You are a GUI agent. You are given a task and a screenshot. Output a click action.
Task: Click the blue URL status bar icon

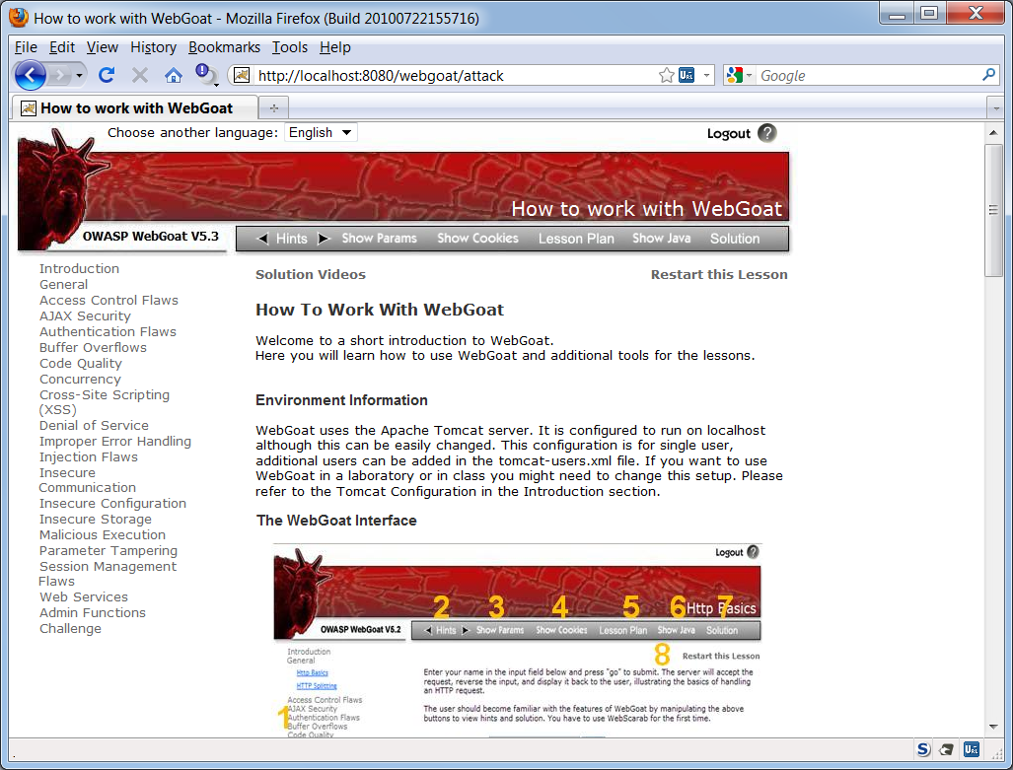(971, 749)
